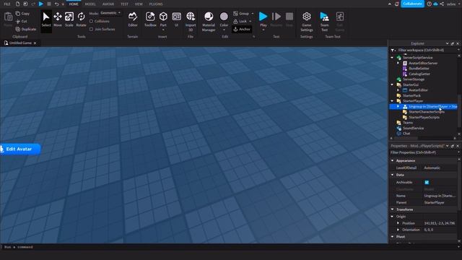Viewport: 462px width, 260px height.
Task: Start a Team Test session
Action: pyautogui.click(x=324, y=22)
